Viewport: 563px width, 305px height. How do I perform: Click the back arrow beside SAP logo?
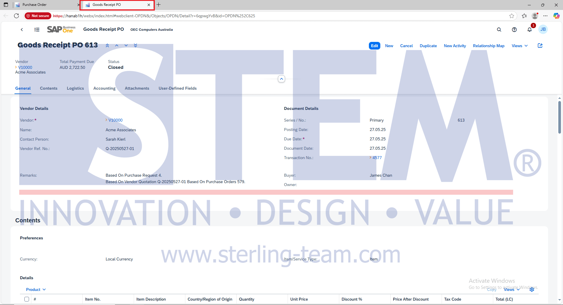coord(22,30)
